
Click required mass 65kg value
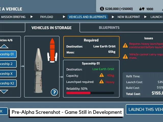(x=112, y=52)
